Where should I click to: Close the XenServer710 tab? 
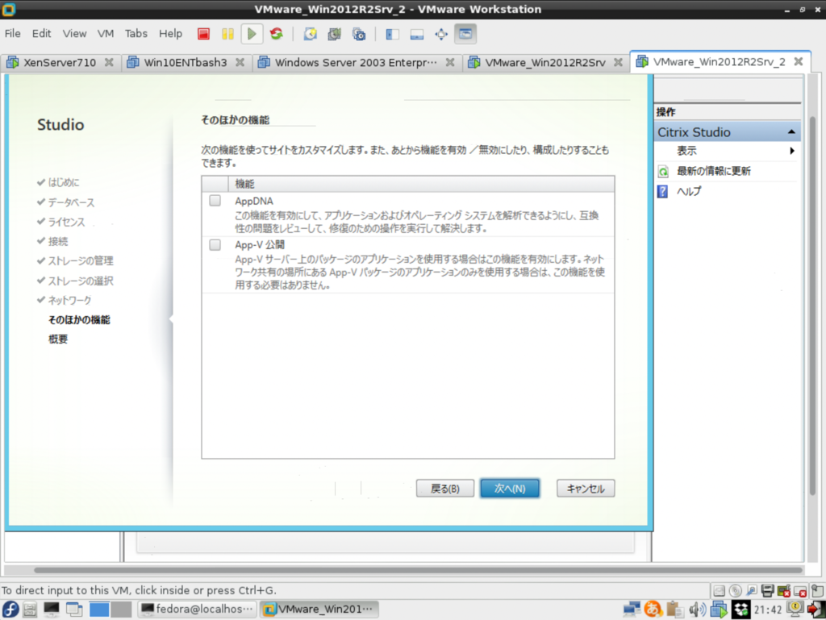[109, 62]
